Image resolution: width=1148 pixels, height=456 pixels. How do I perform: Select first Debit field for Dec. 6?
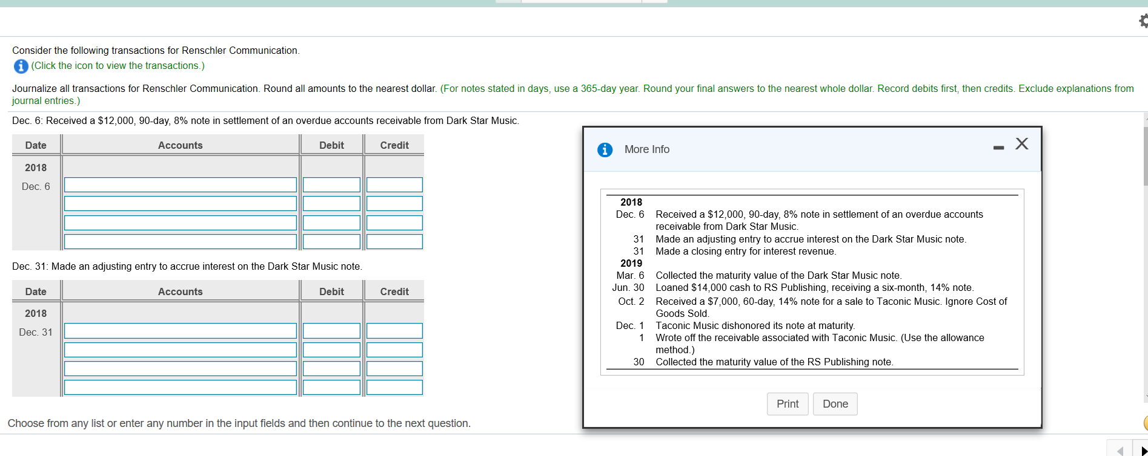pyautogui.click(x=331, y=184)
